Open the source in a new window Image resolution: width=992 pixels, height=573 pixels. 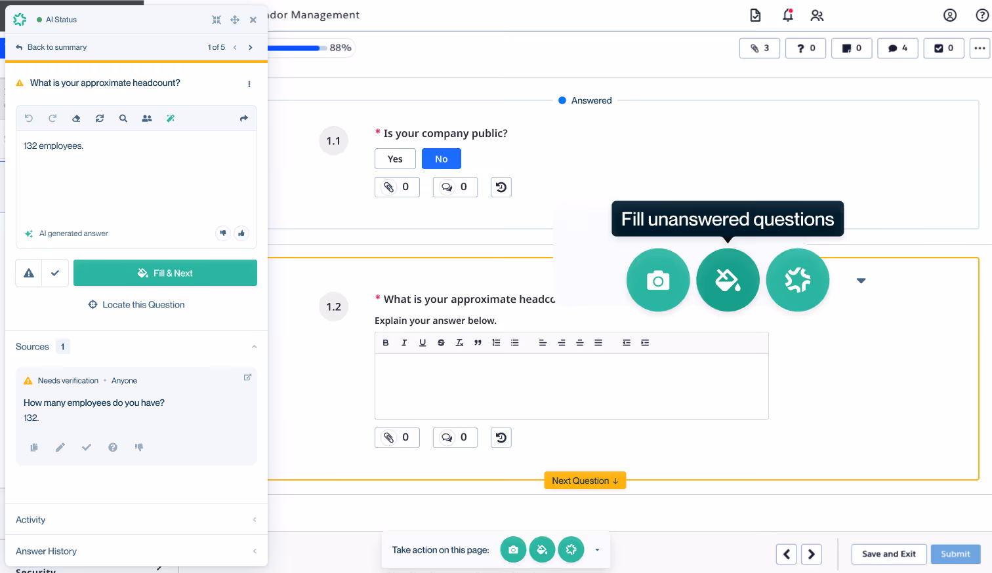247,378
